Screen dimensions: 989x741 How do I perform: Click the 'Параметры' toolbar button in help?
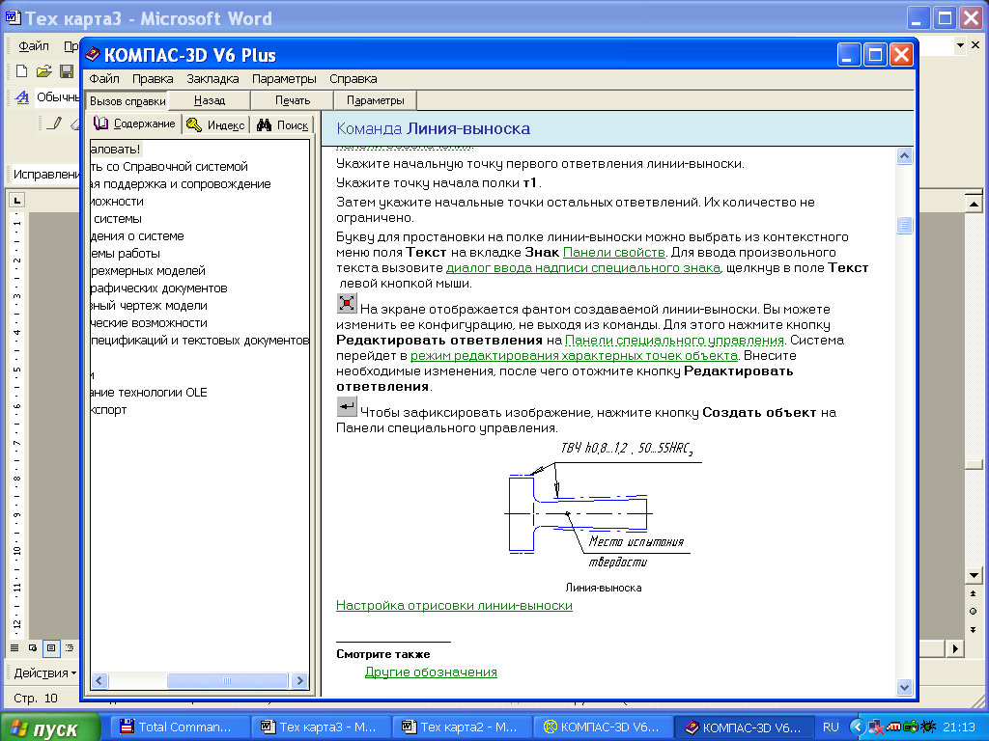(376, 100)
